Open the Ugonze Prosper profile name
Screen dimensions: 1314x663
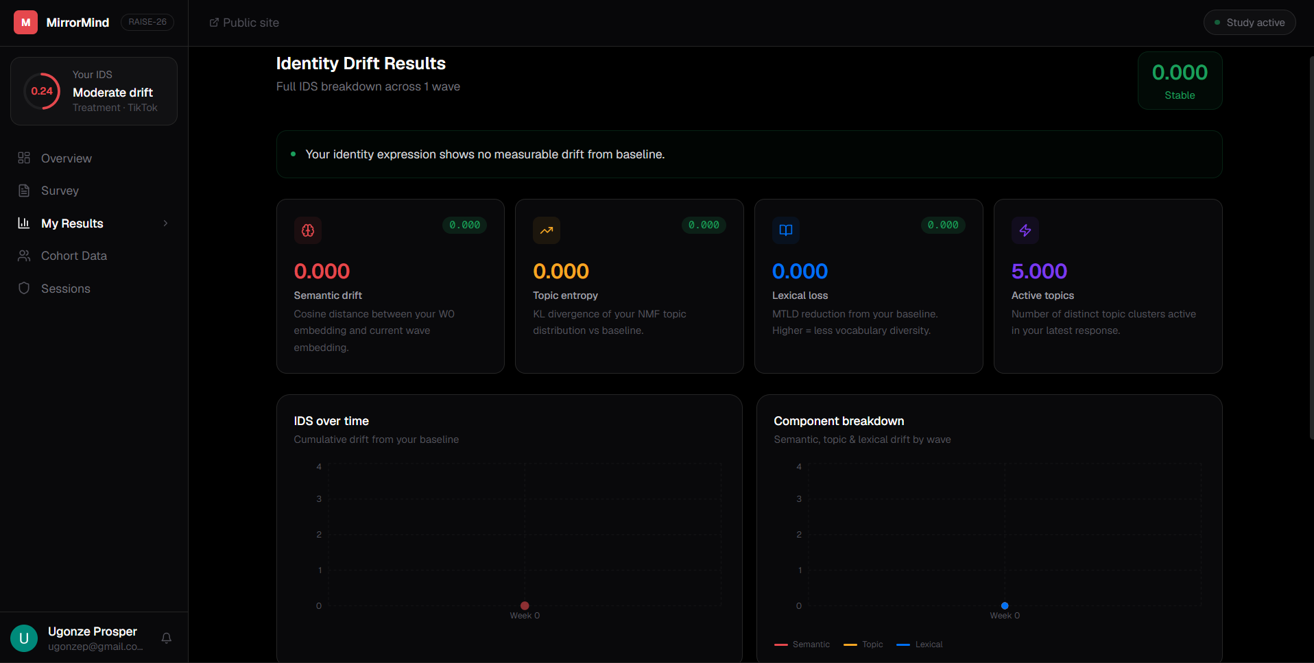[x=93, y=631]
